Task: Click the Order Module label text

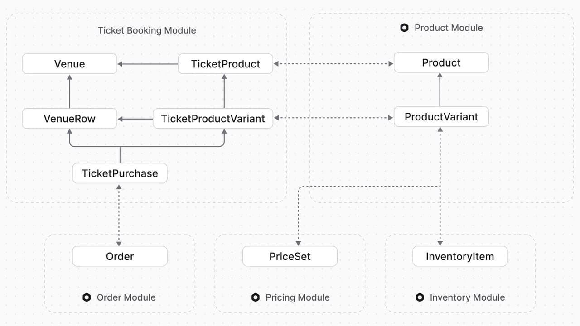Action: click(x=126, y=297)
